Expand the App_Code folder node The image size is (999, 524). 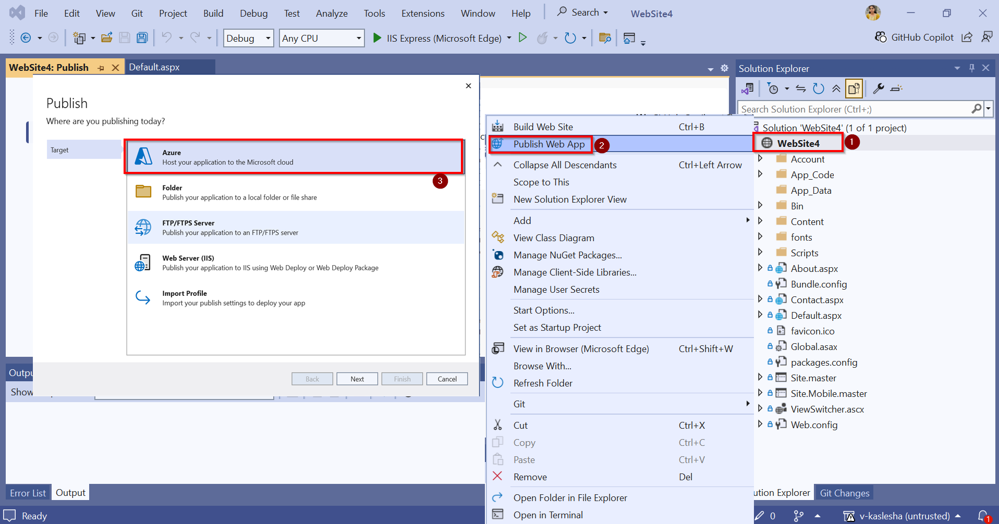point(760,174)
